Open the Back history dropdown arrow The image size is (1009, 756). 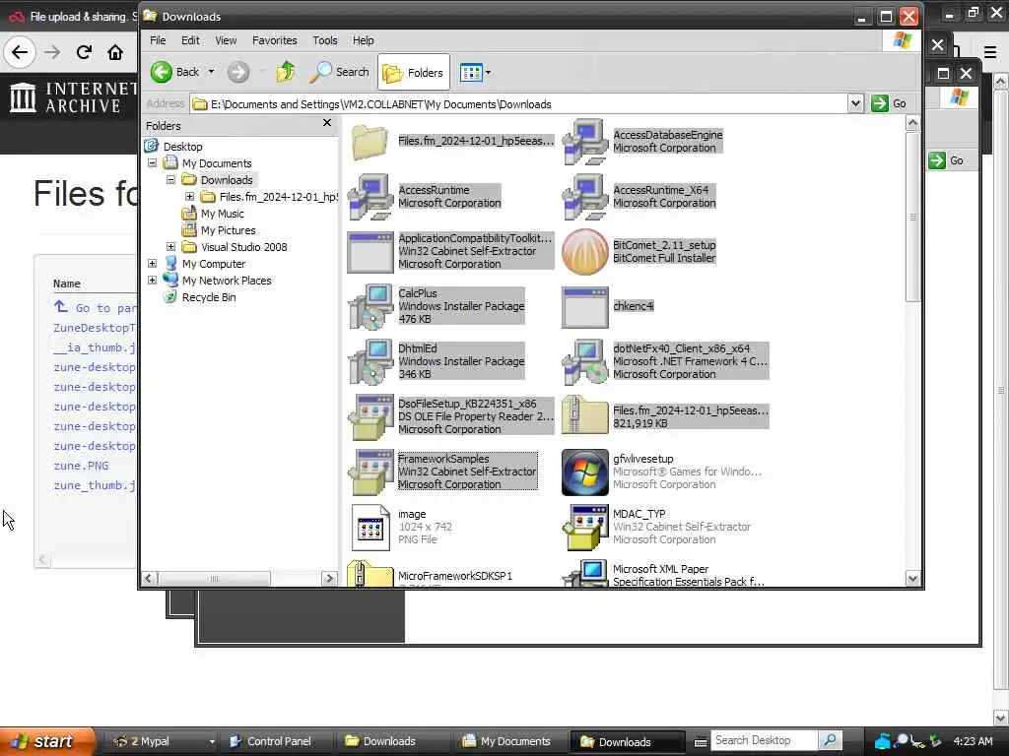211,72
